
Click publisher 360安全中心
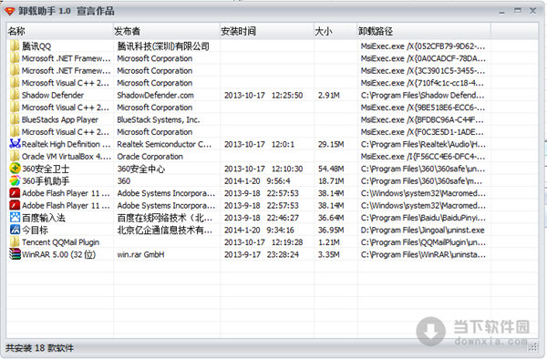(141, 169)
